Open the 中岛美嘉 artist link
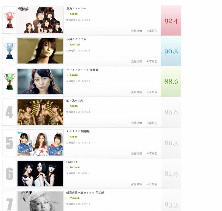 click(75, 198)
